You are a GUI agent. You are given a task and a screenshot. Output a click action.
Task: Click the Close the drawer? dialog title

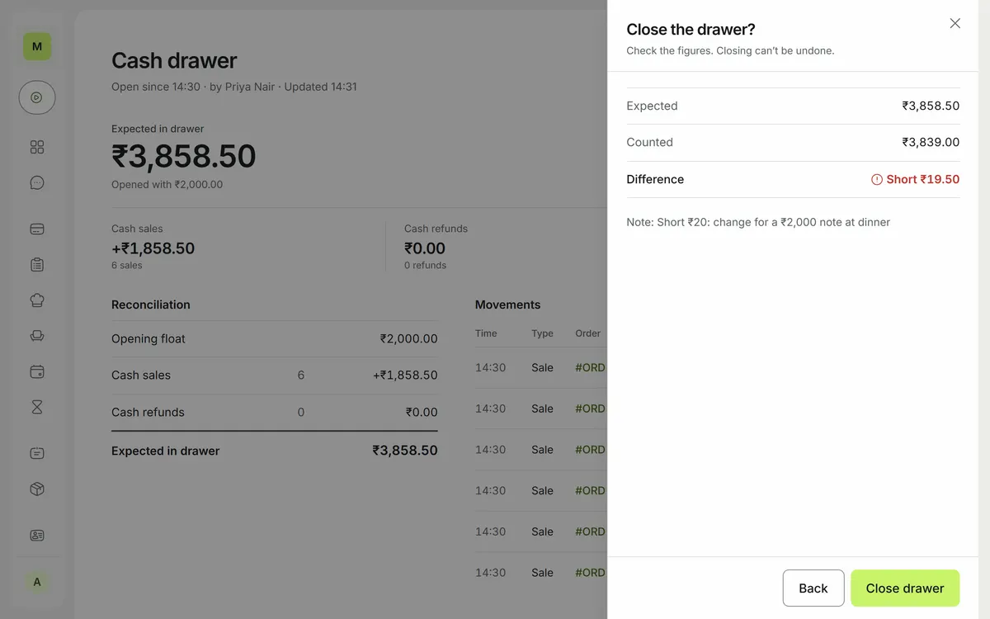click(691, 30)
